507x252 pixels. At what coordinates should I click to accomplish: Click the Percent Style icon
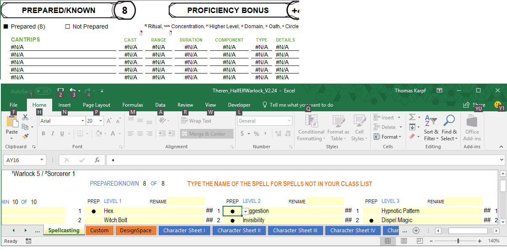click(256, 134)
